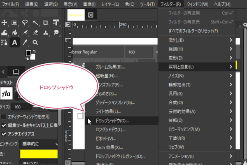Open the ヘルプ(H) menu
Viewport: 247px width, 165px height.
coord(222,4)
